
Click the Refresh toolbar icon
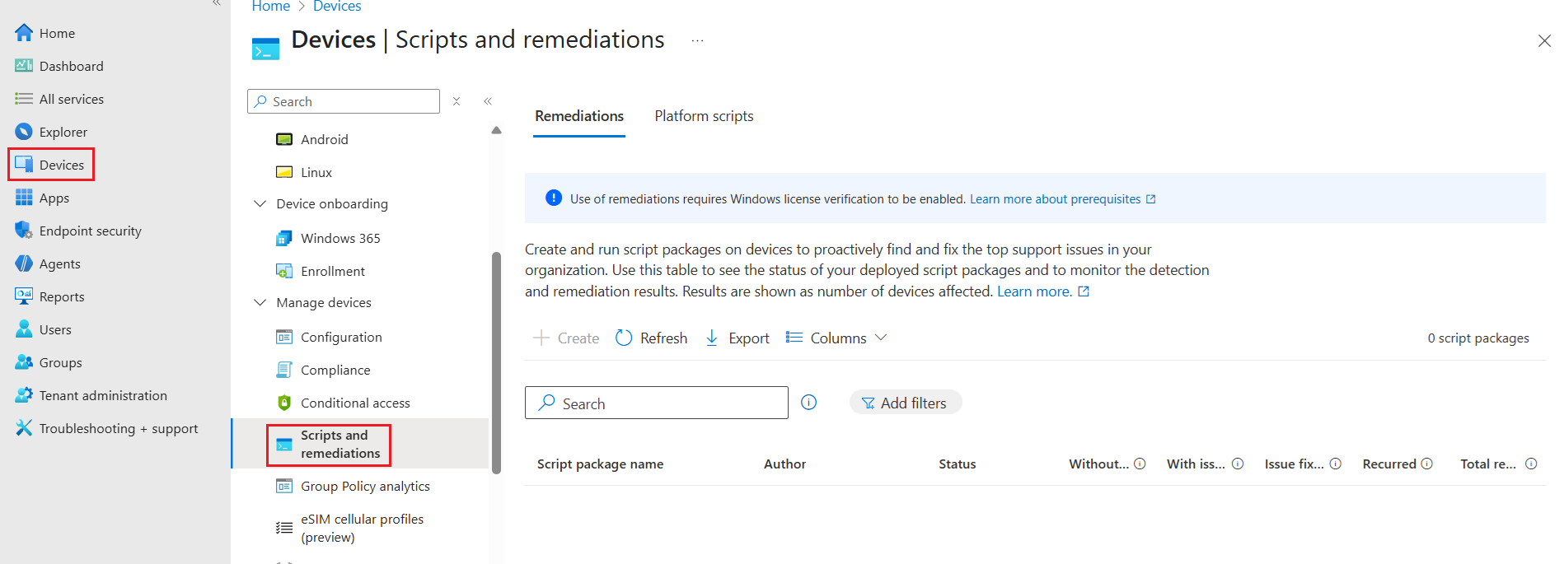pyautogui.click(x=625, y=338)
